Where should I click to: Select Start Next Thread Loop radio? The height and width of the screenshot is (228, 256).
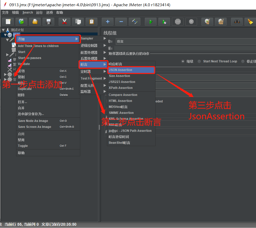tap(199, 61)
